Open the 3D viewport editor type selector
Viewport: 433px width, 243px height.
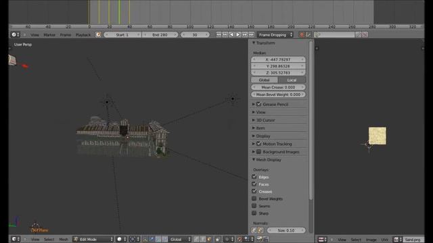[15, 239]
